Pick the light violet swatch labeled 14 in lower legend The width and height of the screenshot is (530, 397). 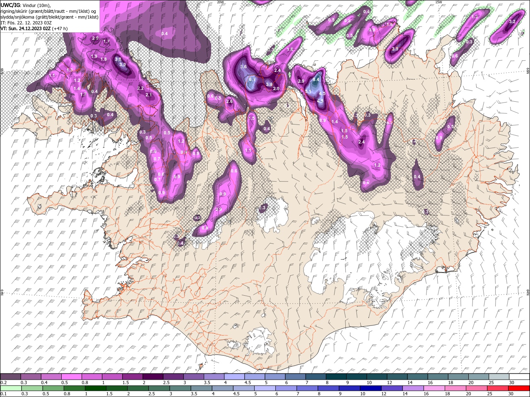[413, 388]
